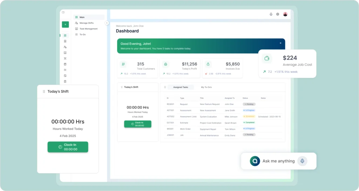Grab the drag handle beside Assigned Tasks tab
Screen dimensions: 359x191
(165, 87)
